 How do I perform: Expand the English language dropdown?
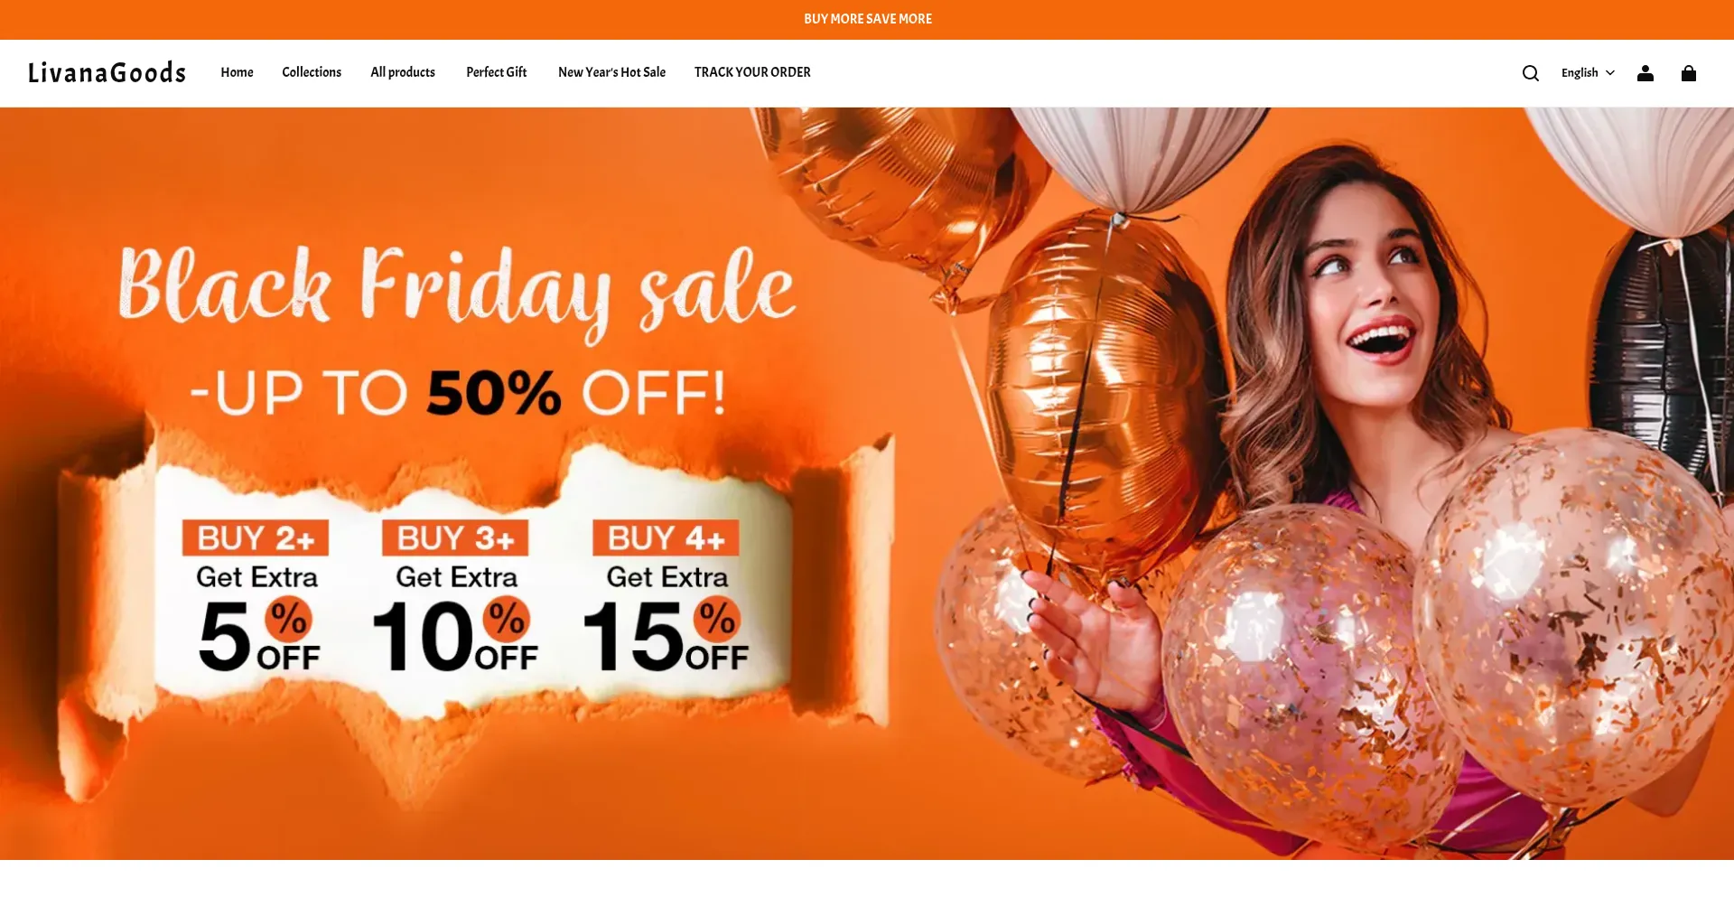(1588, 73)
